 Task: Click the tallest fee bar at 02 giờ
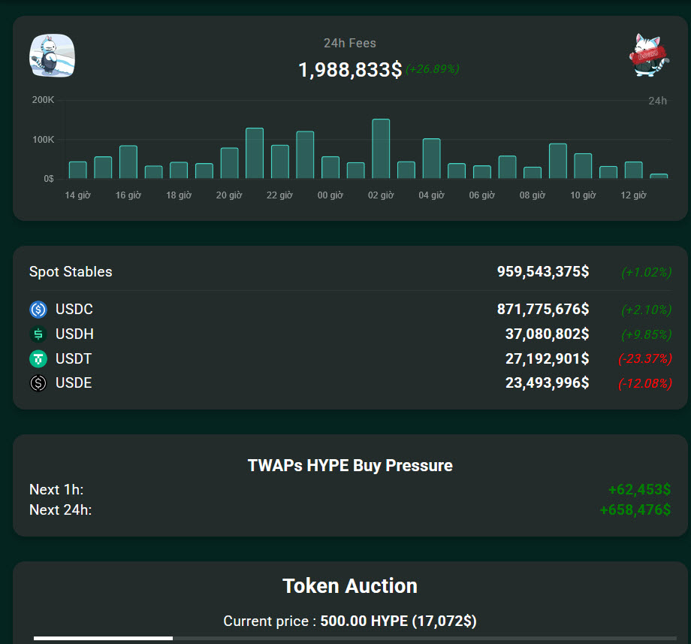coord(381,149)
